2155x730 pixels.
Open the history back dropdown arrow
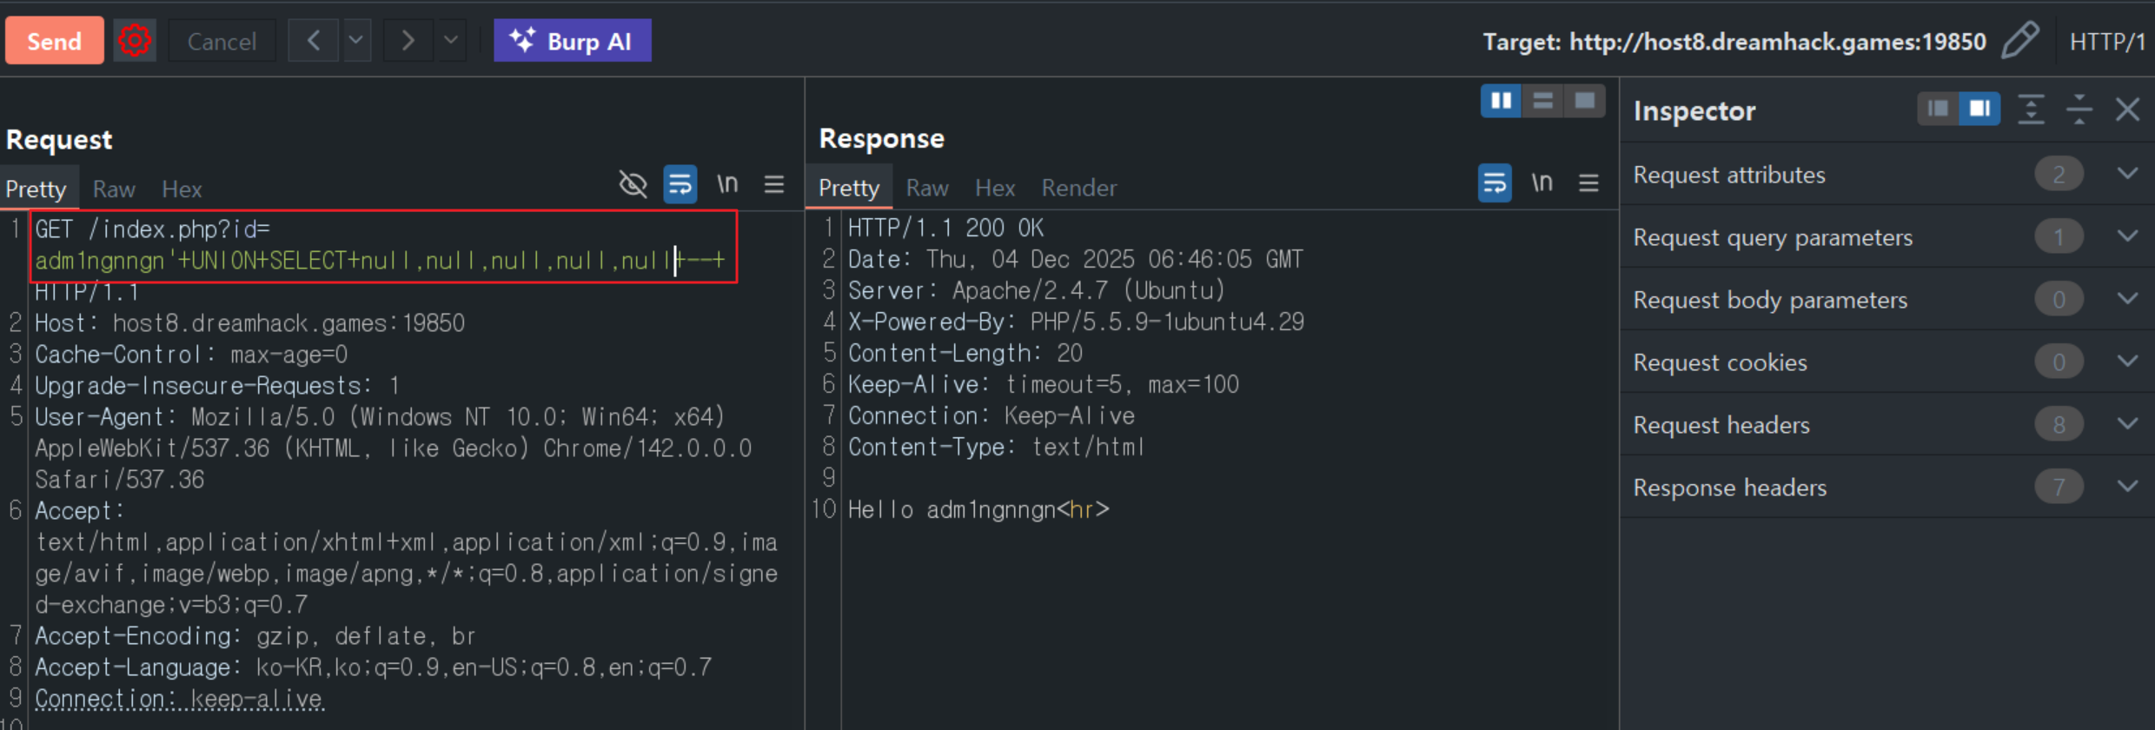356,41
